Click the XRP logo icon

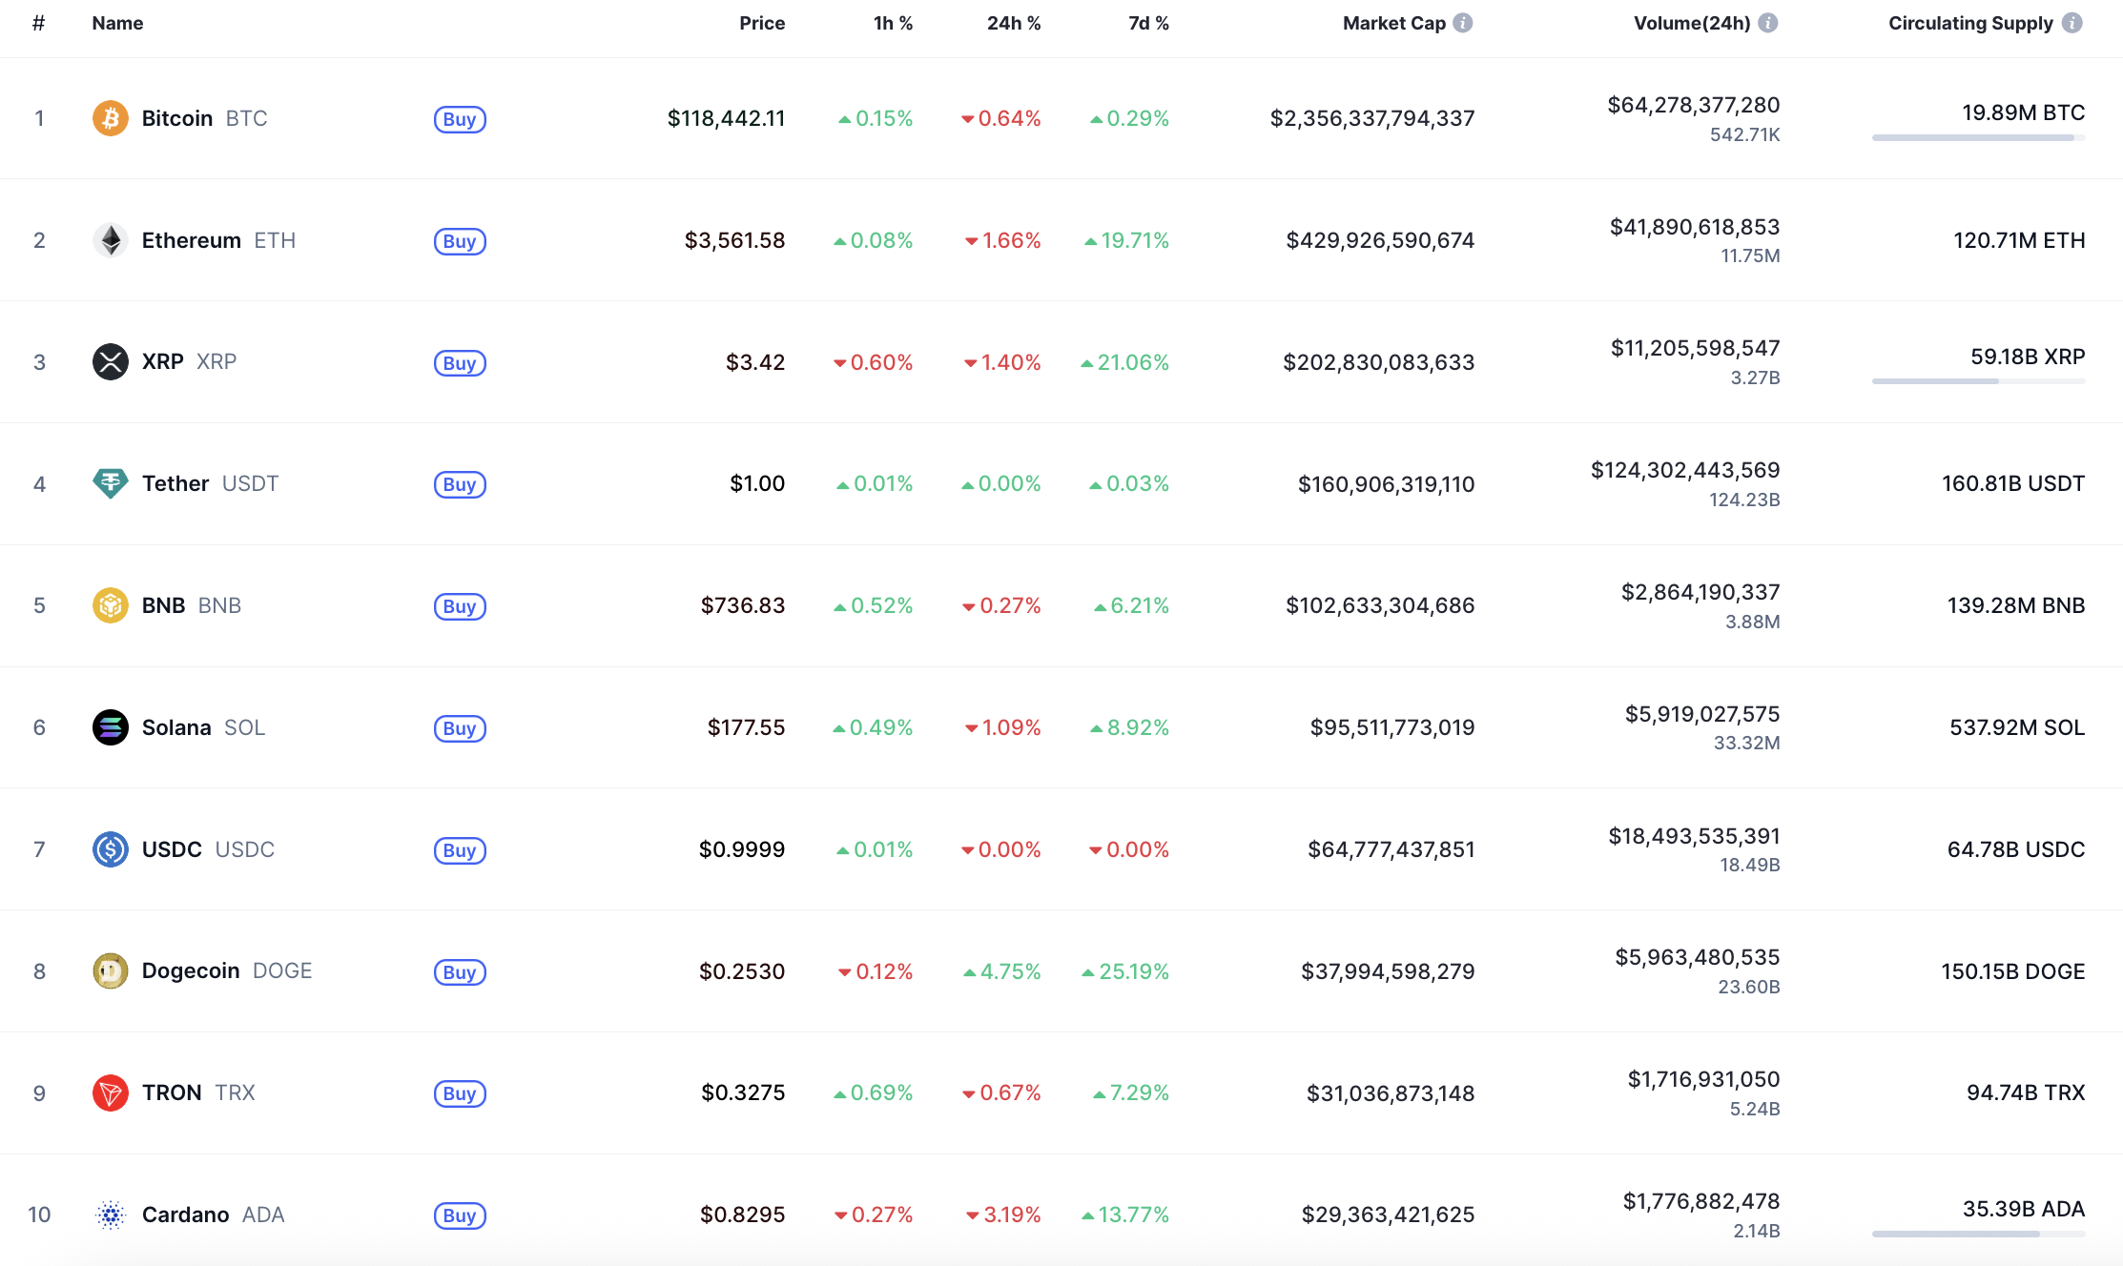(111, 362)
